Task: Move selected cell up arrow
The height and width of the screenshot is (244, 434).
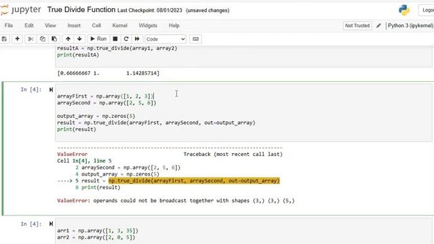Action: point(68,39)
